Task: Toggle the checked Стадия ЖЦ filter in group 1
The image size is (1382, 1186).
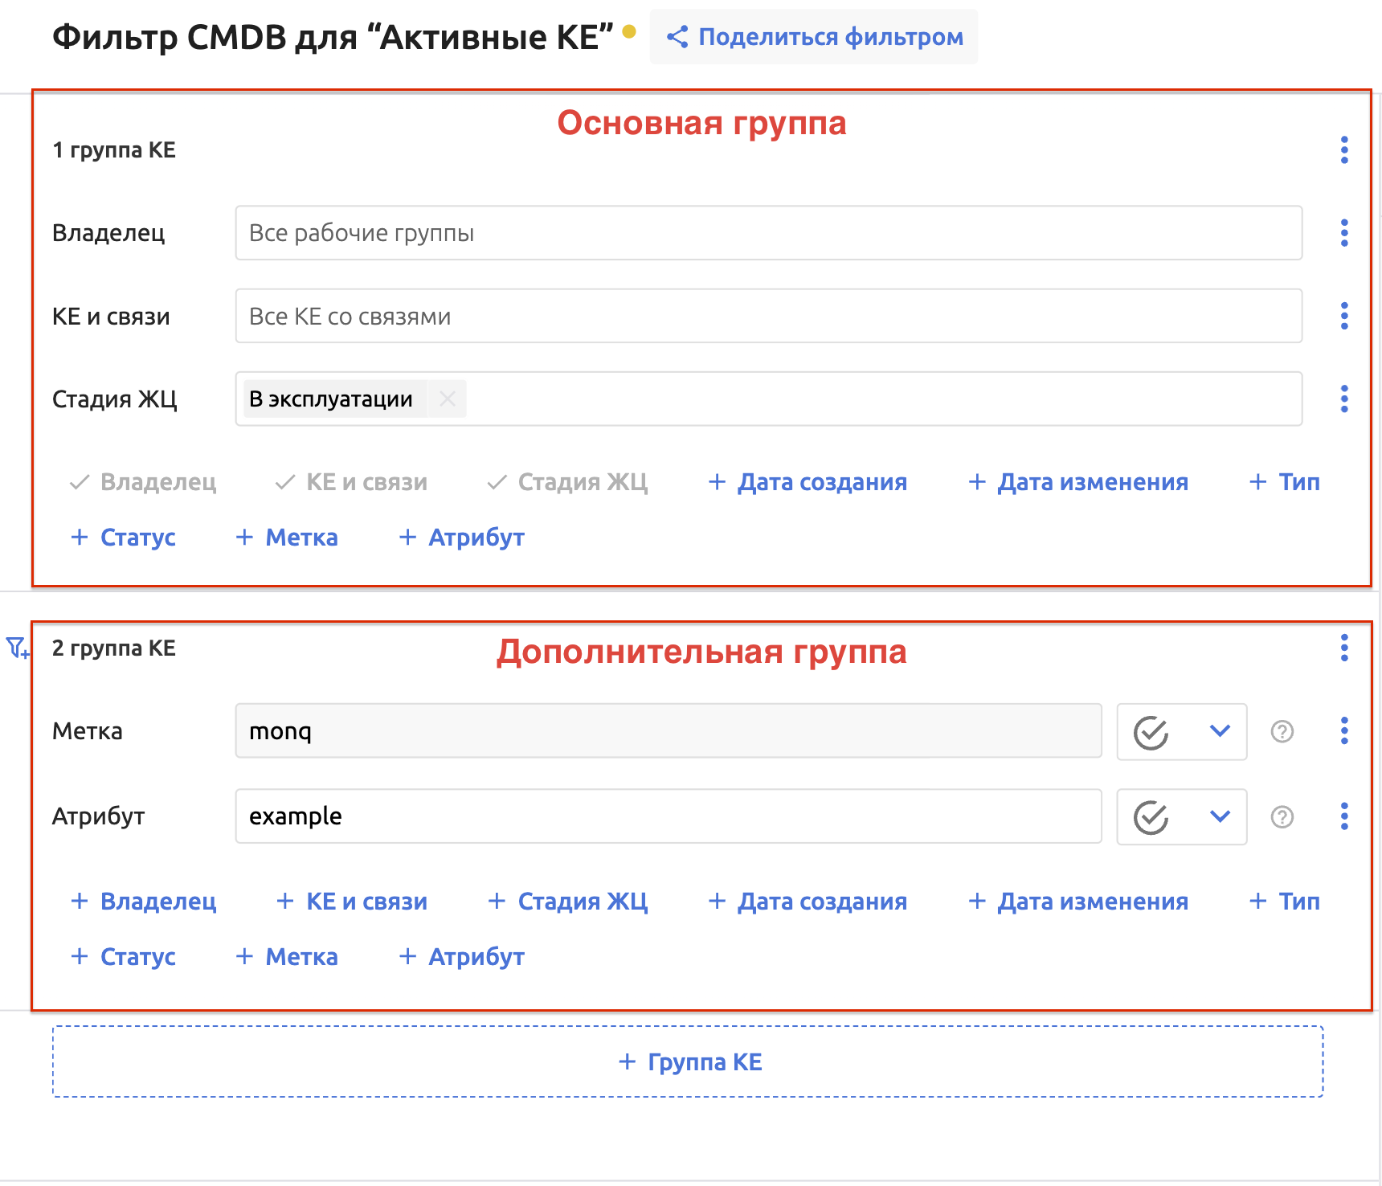Action: pos(567,482)
